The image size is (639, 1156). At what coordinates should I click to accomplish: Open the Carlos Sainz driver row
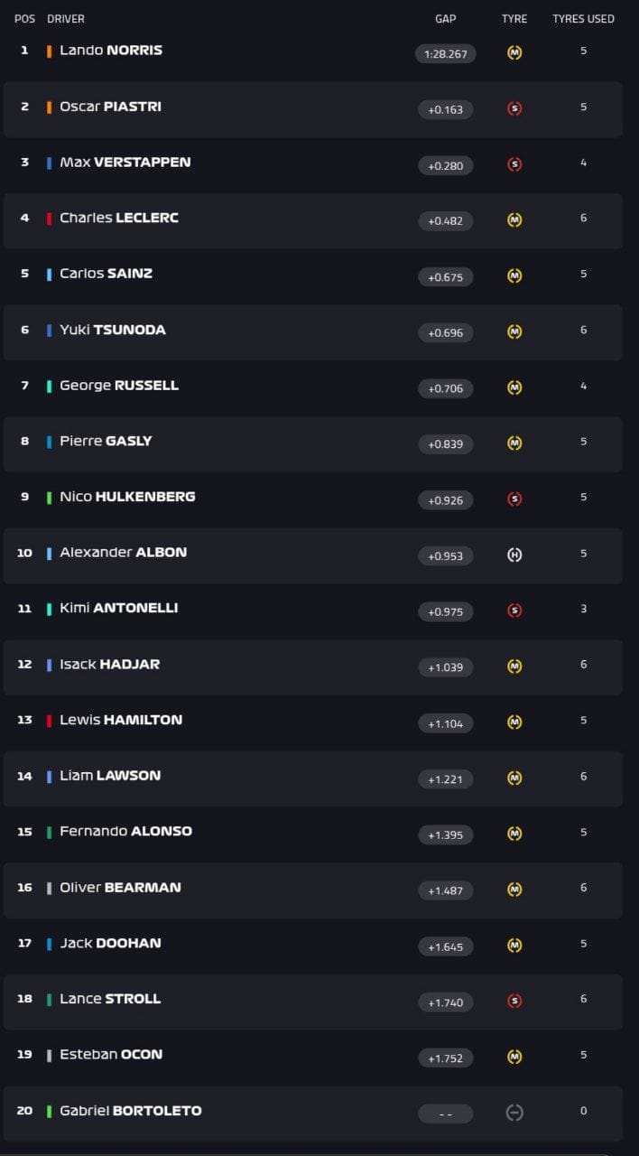(313, 275)
